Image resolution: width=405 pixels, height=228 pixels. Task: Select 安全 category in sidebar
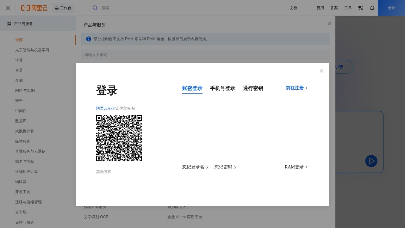point(19,101)
